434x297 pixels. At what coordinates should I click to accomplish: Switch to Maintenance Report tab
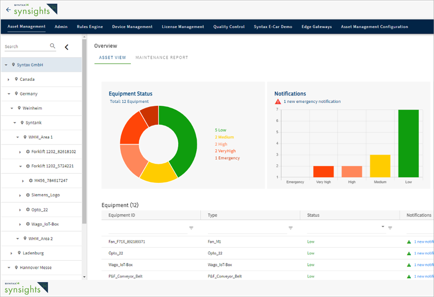[x=162, y=57]
